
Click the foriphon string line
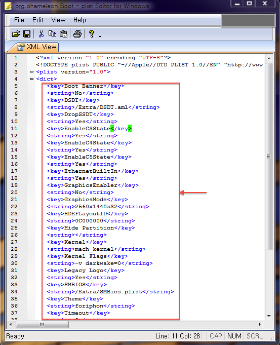pos(91,306)
